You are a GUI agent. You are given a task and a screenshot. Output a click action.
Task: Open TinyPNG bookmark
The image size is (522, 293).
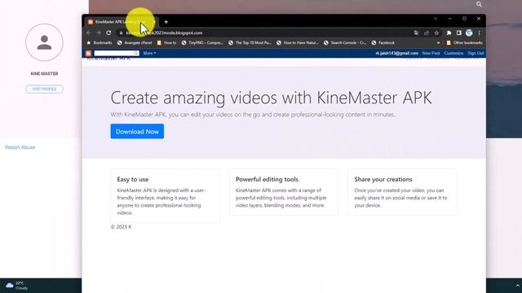coord(202,43)
